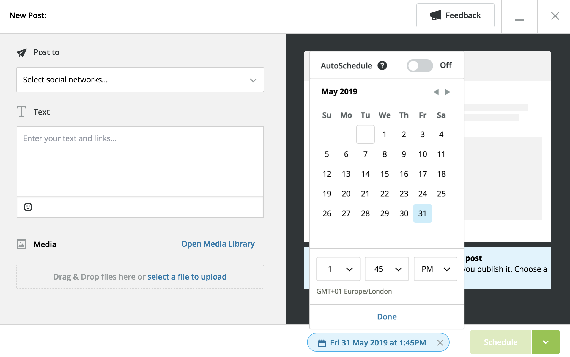Click the green Schedule button
The image size is (570, 357).
click(500, 342)
